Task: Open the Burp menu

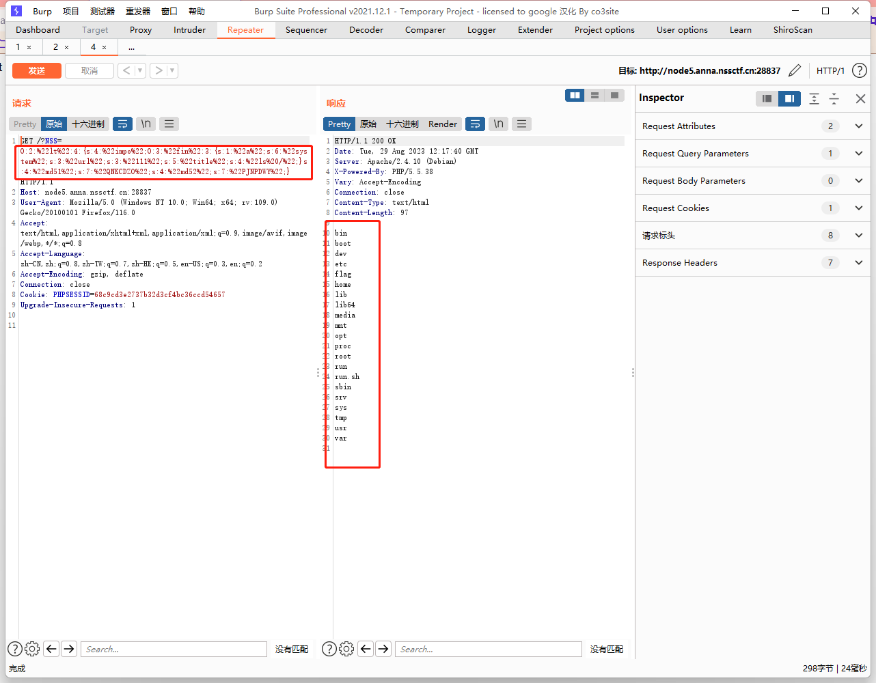Action: click(42, 11)
